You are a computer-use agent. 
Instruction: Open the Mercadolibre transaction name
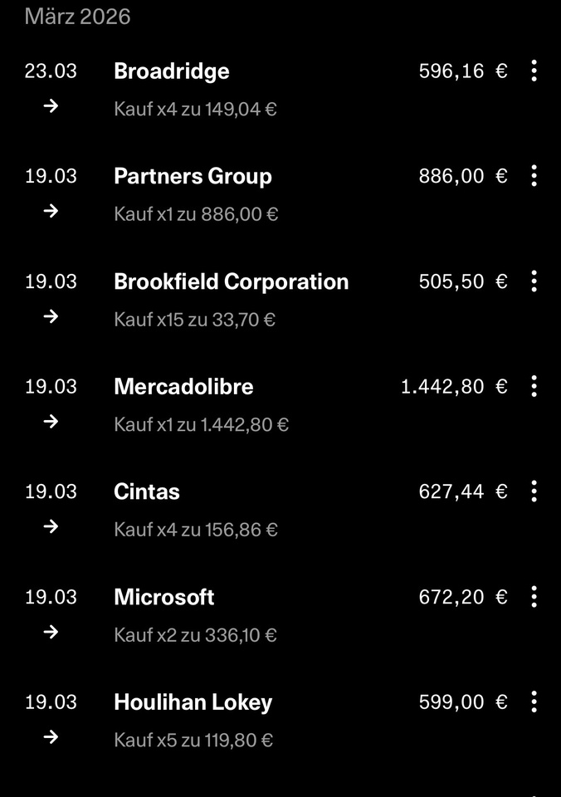tap(183, 387)
